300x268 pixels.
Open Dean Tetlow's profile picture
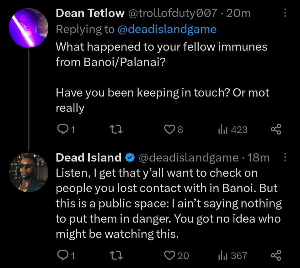click(x=28, y=28)
